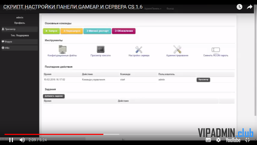Click the orange Перезапуск button

point(72,31)
